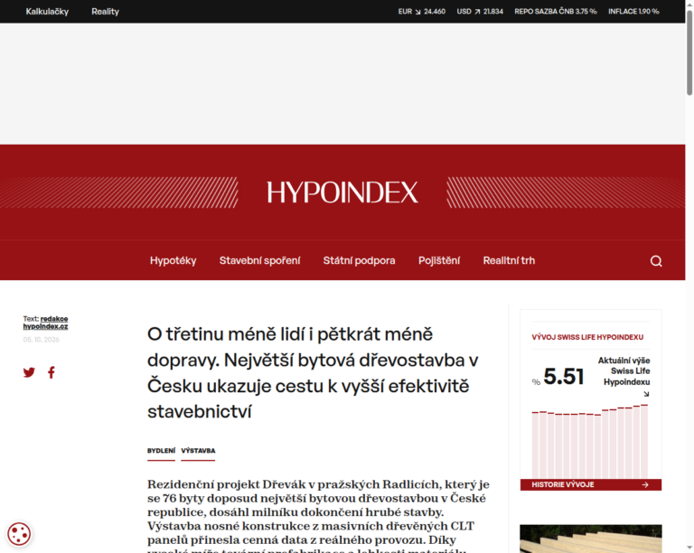
Task: Open Pojištění menu item
Action: (439, 260)
